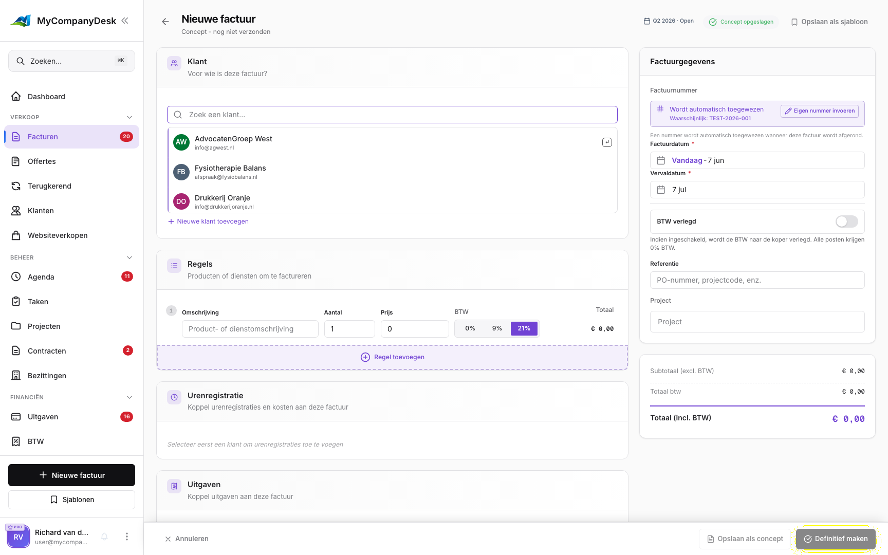Click into the Zoek een klant field
Viewport: 888px width, 555px height.
(x=392, y=115)
